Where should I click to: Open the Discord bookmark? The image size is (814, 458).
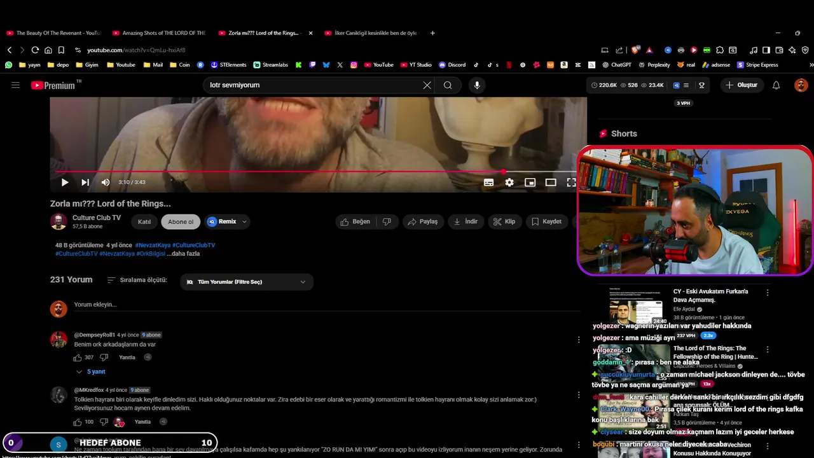point(452,65)
